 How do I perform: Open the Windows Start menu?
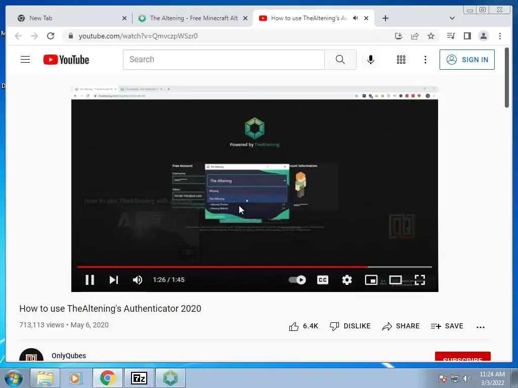[x=14, y=378]
